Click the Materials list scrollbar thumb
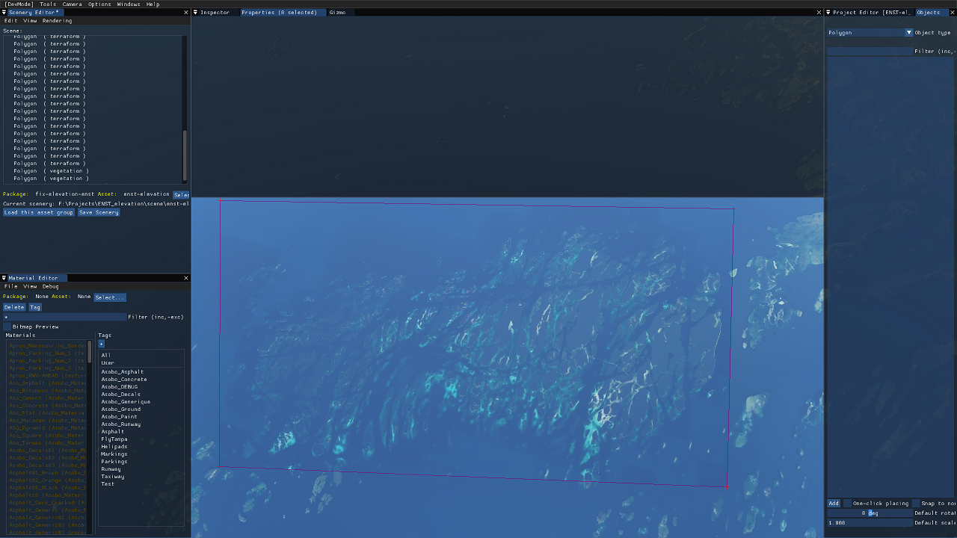The image size is (957, 538). 90,352
